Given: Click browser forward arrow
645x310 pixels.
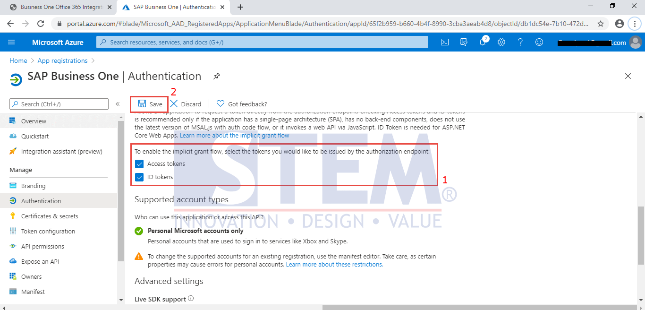Looking at the screenshot, I should coord(25,24).
